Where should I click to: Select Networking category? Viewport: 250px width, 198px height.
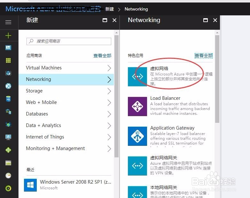coord(66,79)
